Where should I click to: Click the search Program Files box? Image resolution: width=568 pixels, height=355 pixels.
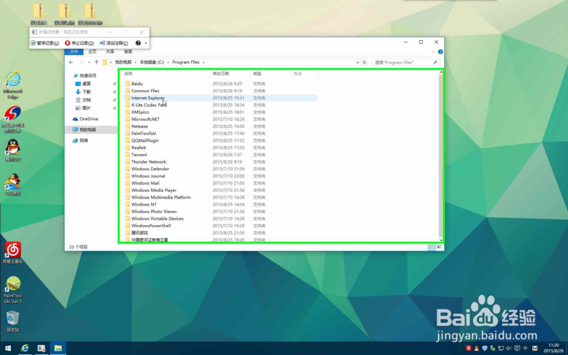[406, 62]
